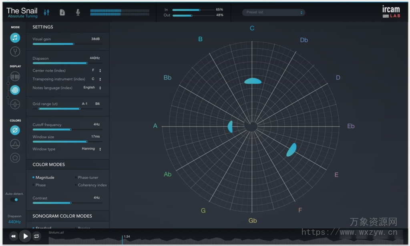Click the file import icon
Viewport: 410px width, 246px height.
[62, 12]
